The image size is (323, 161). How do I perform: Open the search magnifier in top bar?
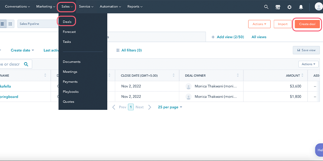pos(266,7)
